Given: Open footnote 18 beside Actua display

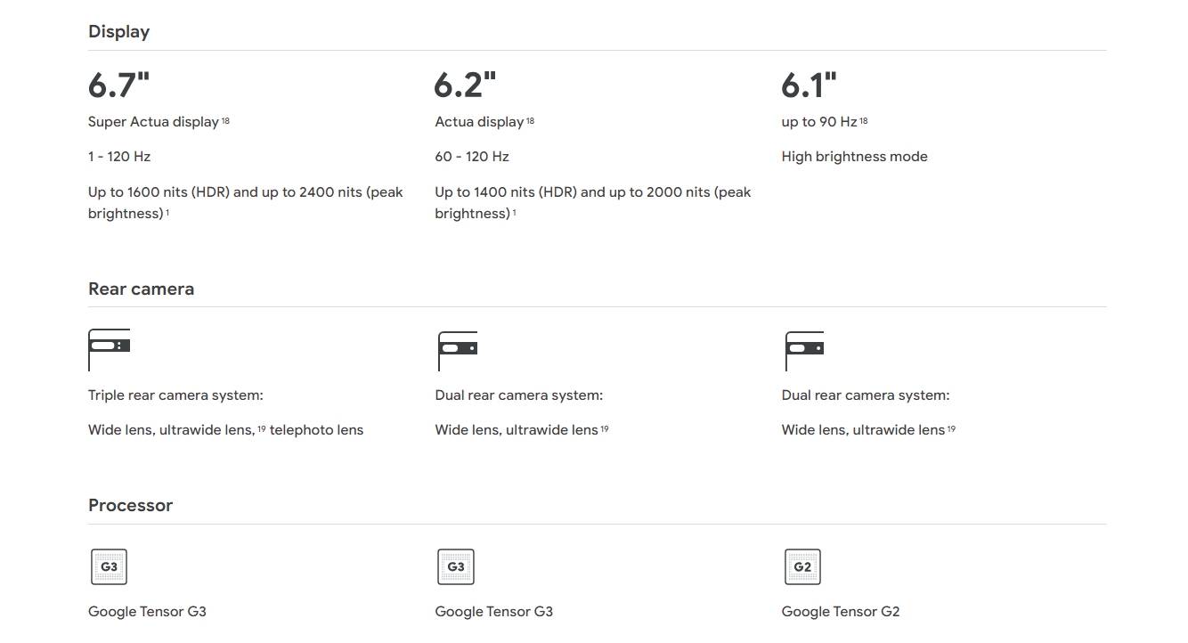Looking at the screenshot, I should (x=530, y=120).
